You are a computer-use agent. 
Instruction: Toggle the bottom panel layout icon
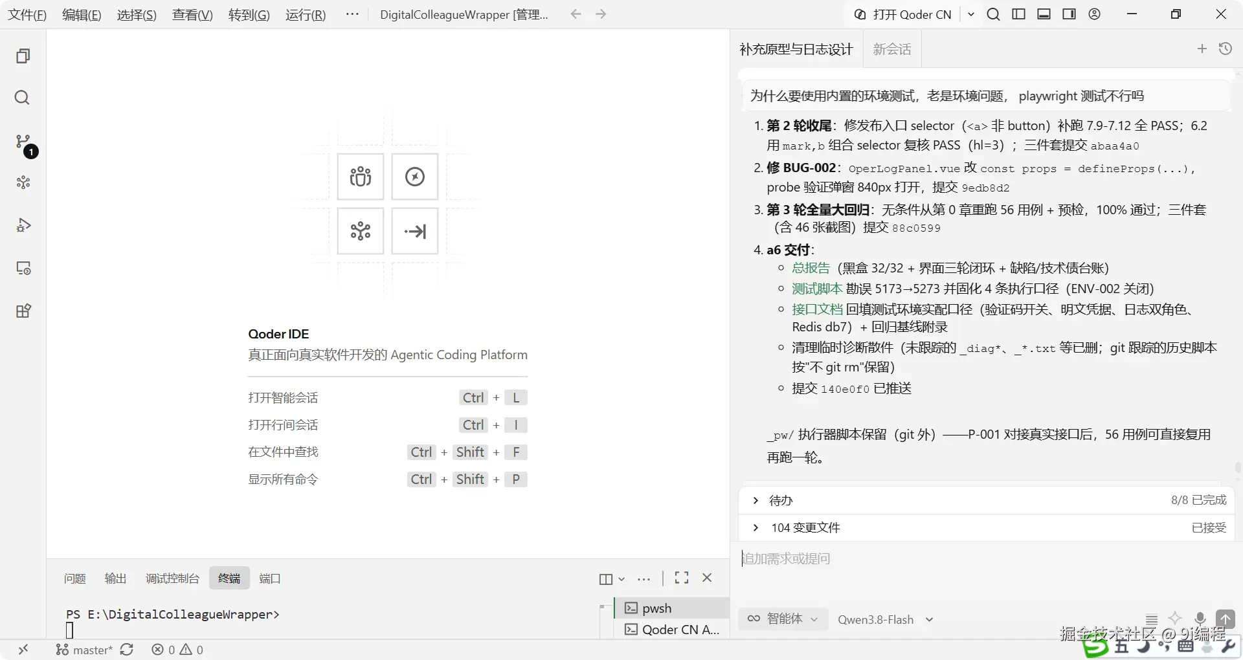tap(1044, 14)
